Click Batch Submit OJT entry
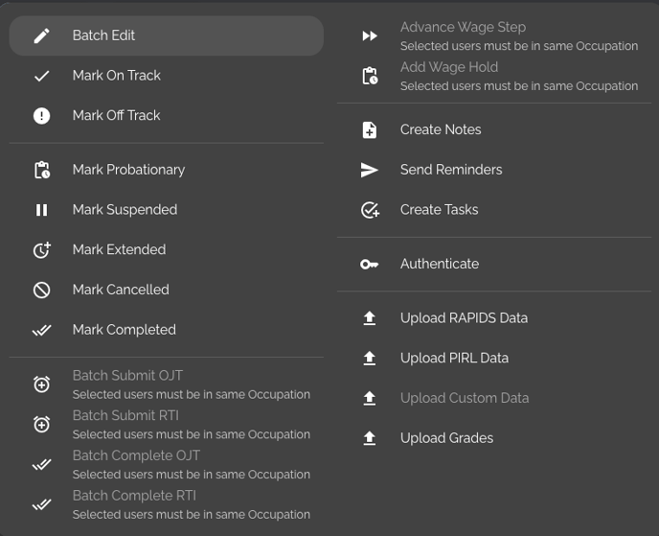The height and width of the screenshot is (536, 659). (x=167, y=385)
